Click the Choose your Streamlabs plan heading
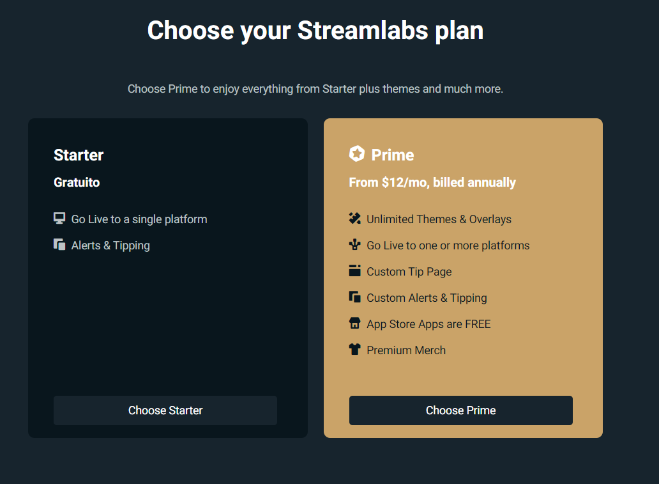Image resolution: width=659 pixels, height=484 pixels. (x=315, y=31)
